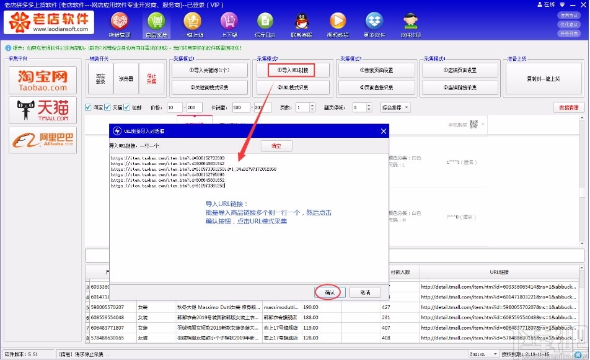Click ①搜索页面设置 button
The height and width of the screenshot is (360, 590).
click(377, 70)
